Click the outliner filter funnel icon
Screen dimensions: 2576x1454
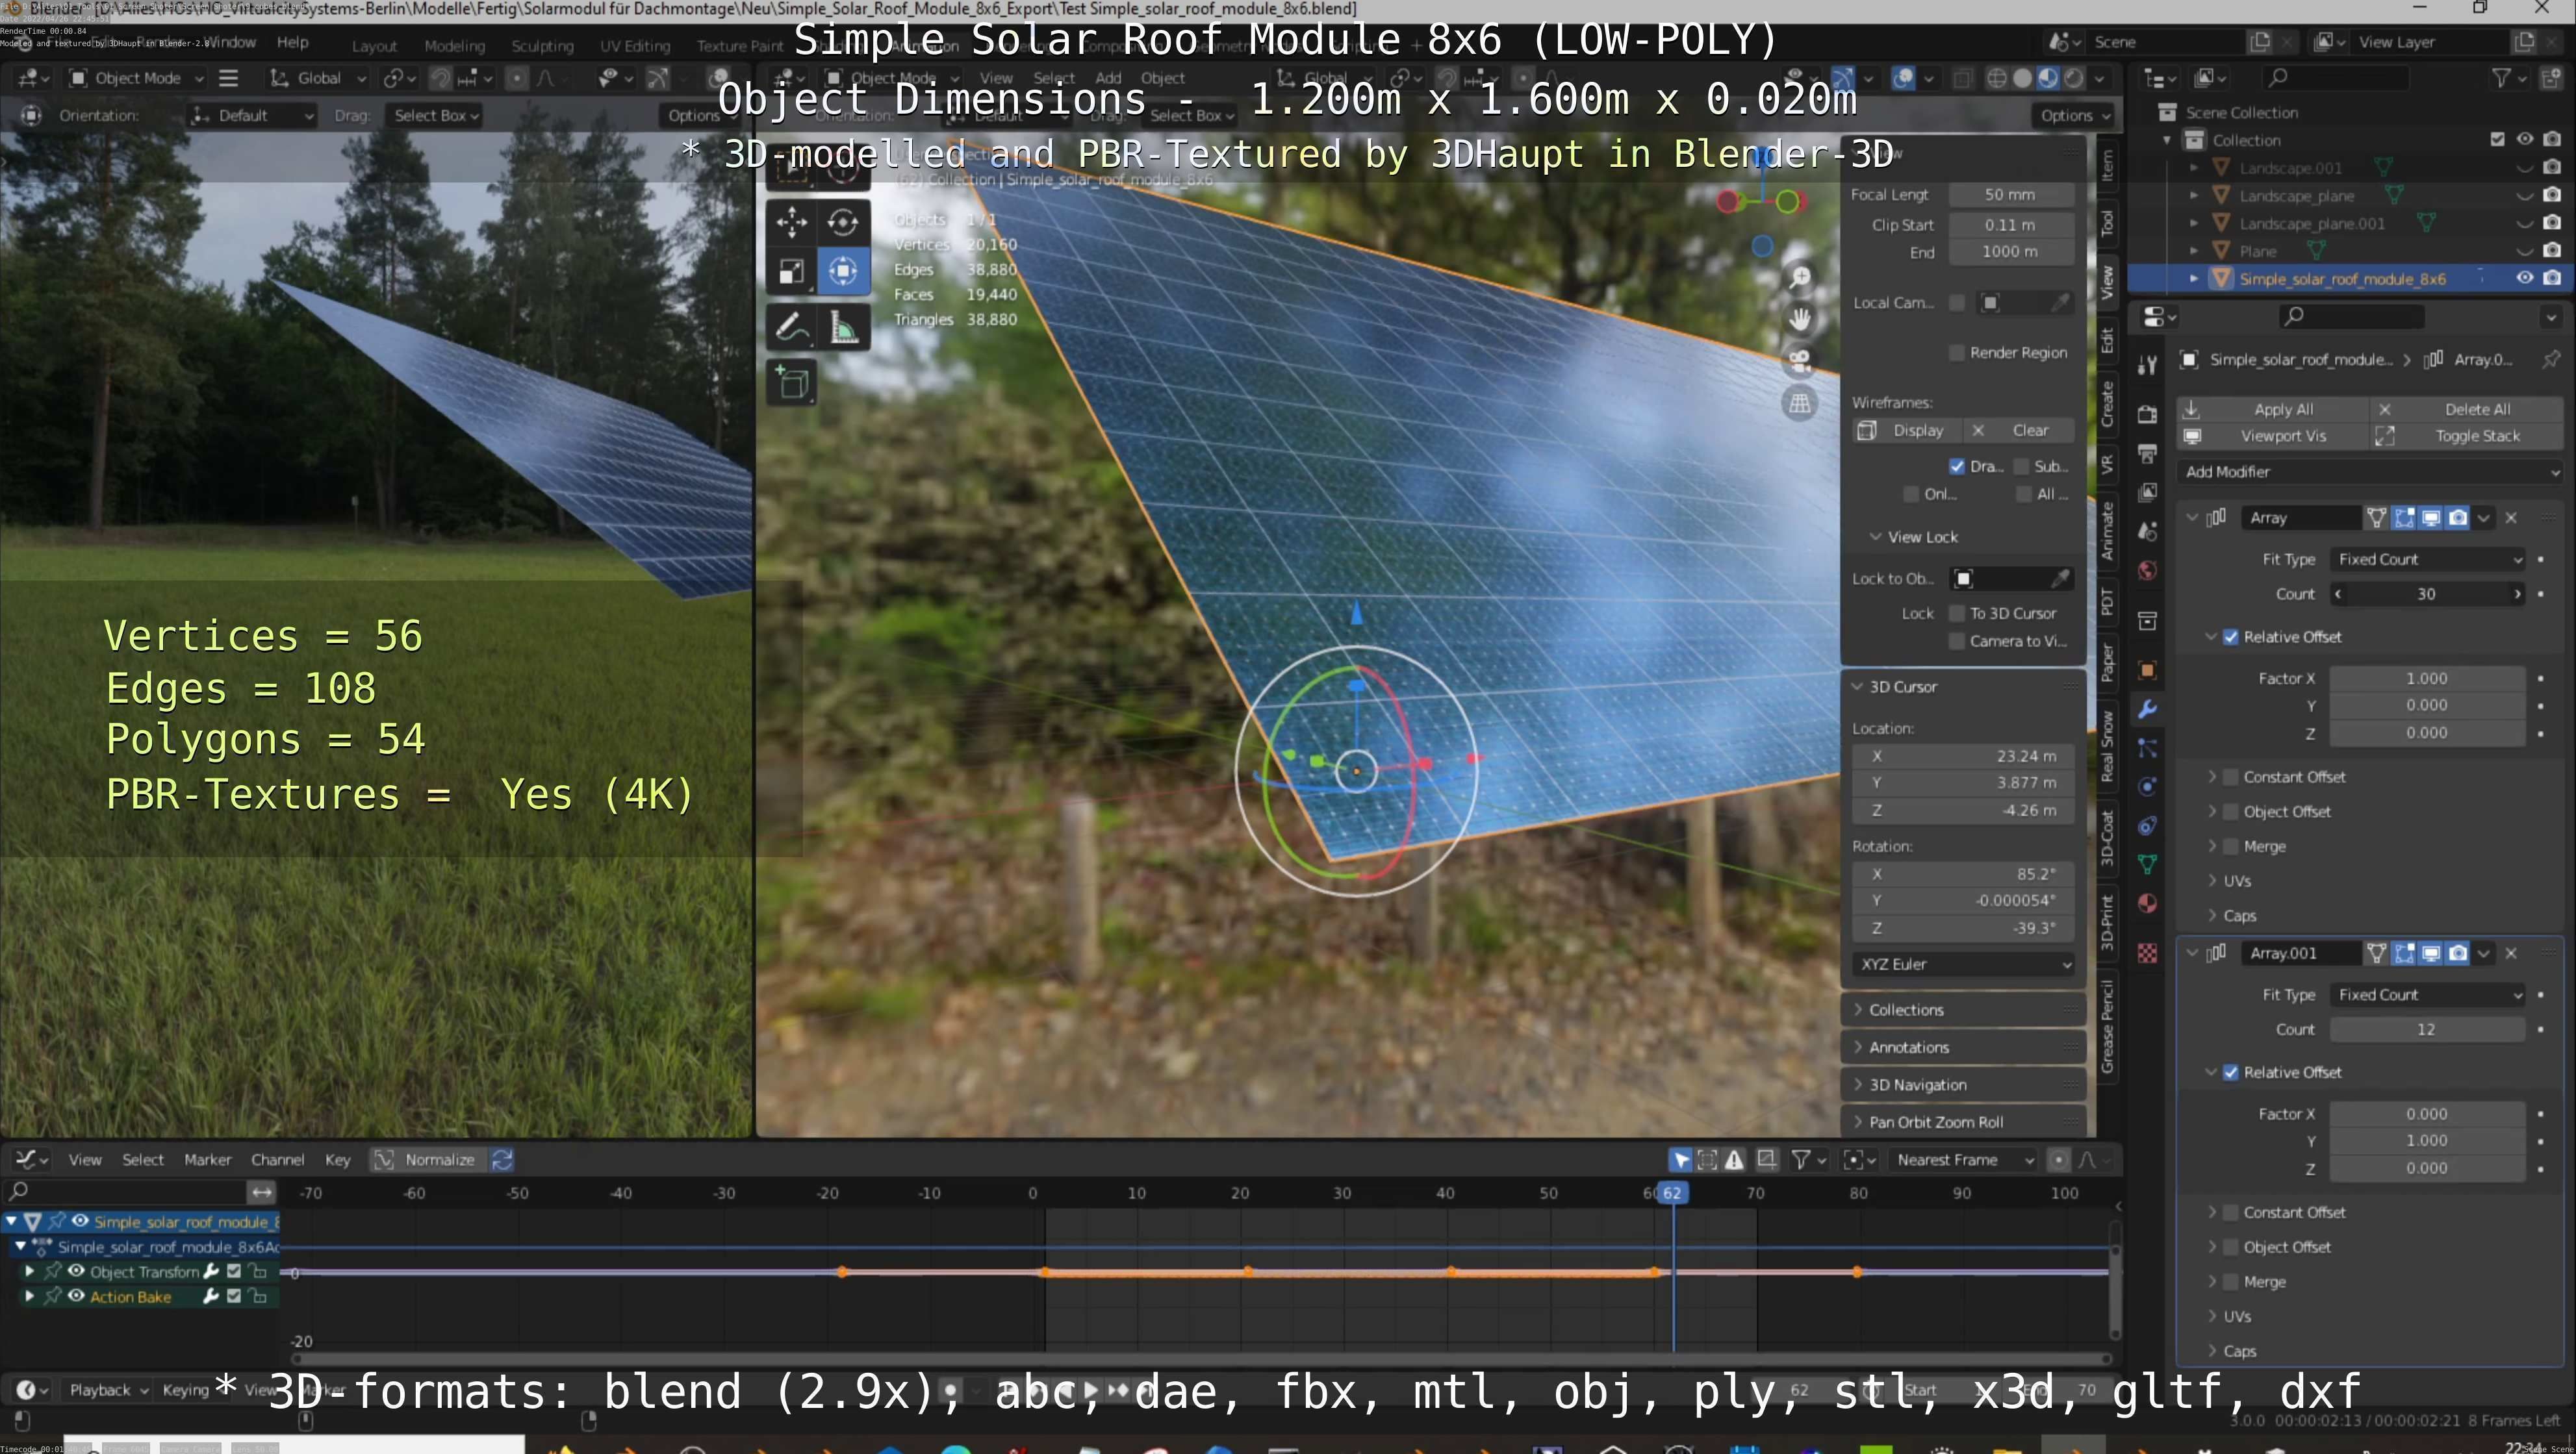[x=2502, y=78]
